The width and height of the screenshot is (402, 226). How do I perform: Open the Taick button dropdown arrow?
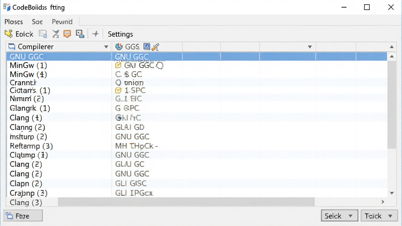tap(390, 216)
